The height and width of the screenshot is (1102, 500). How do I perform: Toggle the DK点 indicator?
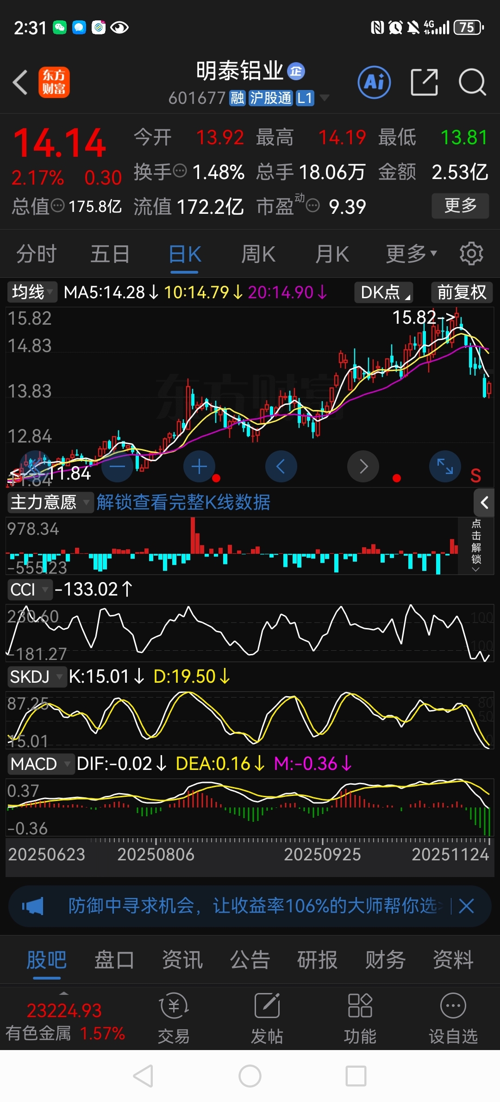click(x=383, y=293)
